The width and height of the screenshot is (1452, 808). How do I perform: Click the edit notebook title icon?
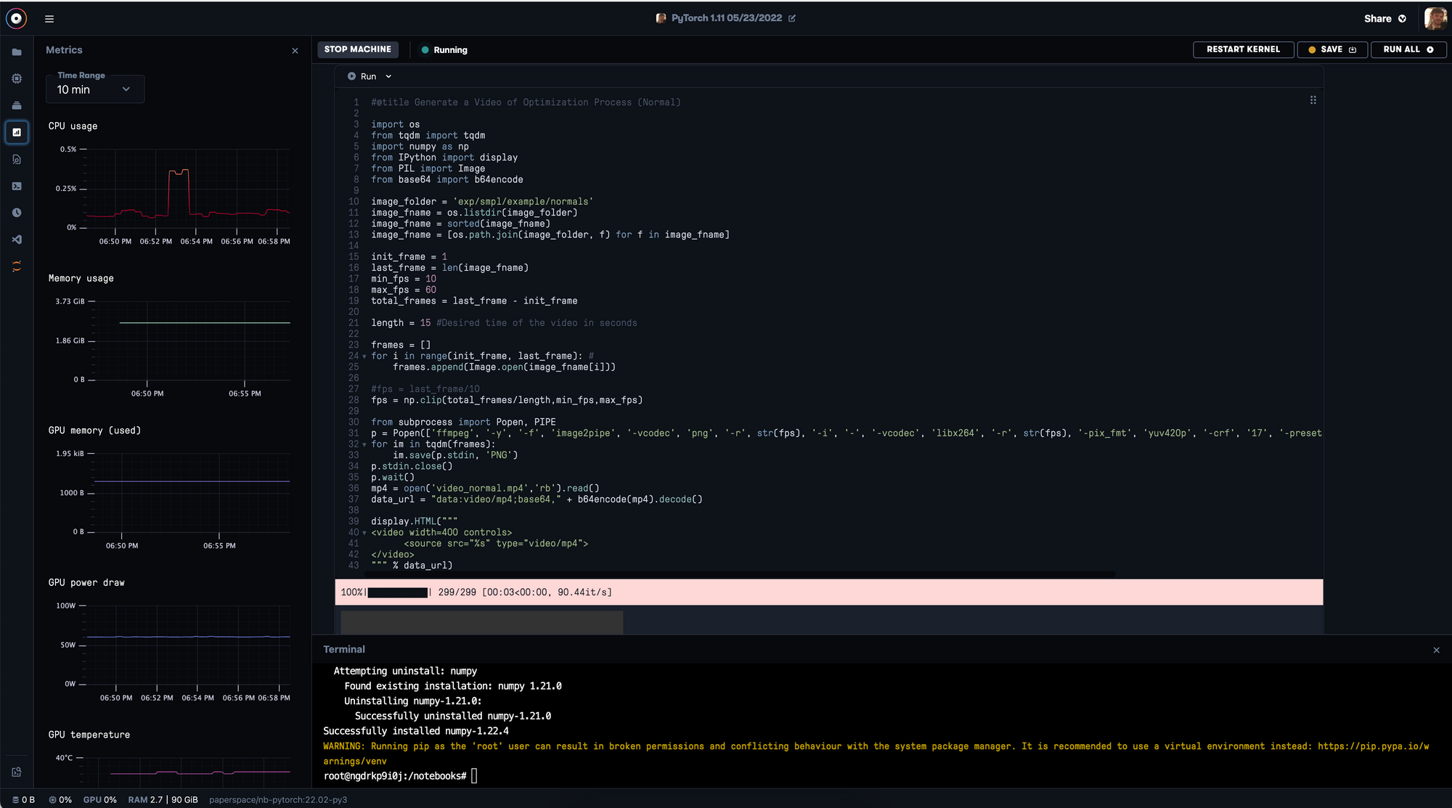coord(792,18)
